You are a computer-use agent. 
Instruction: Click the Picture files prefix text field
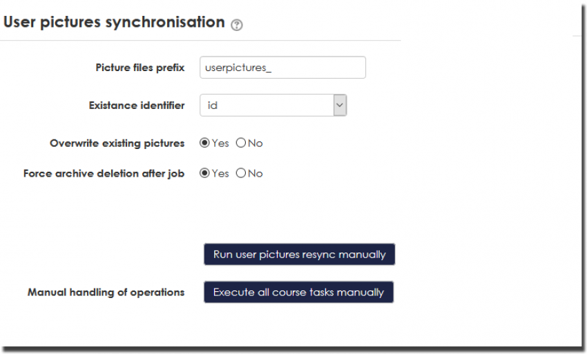(x=282, y=68)
